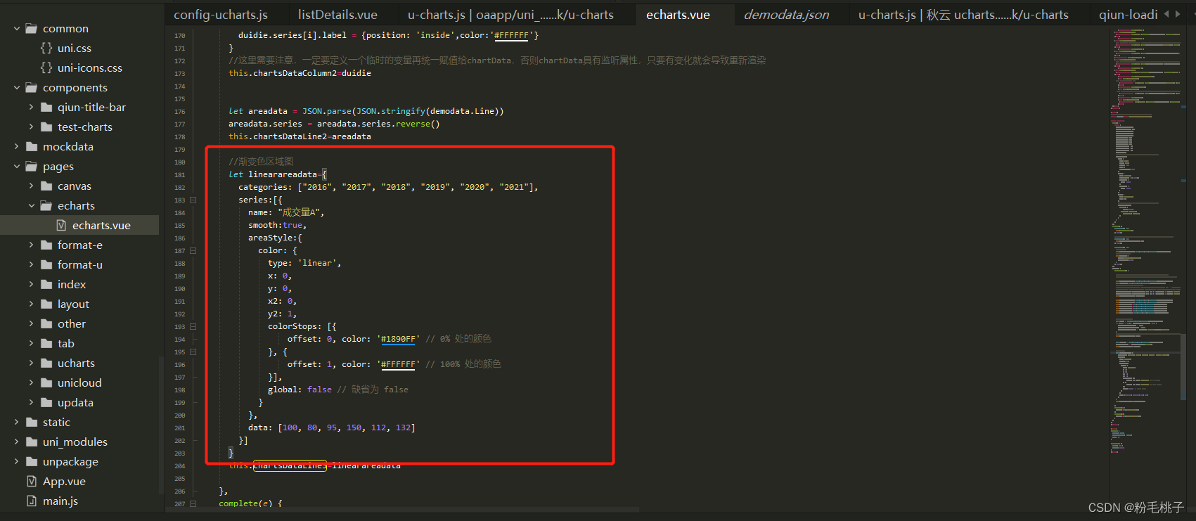Expand the uni_modules folder chevron
The image size is (1196, 521).
(17, 442)
